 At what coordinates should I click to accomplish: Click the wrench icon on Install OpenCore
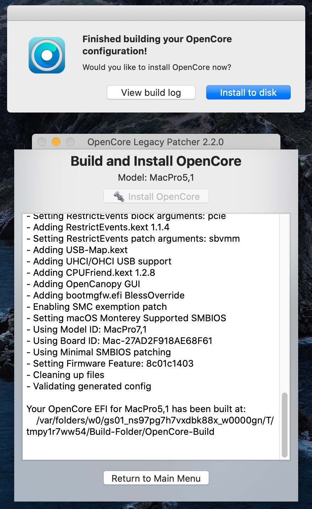(119, 196)
